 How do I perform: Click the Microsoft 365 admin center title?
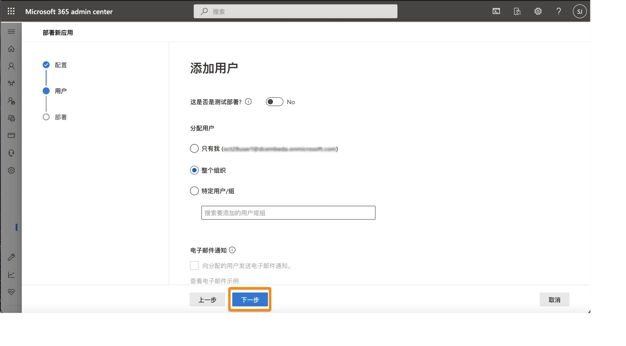pos(69,11)
